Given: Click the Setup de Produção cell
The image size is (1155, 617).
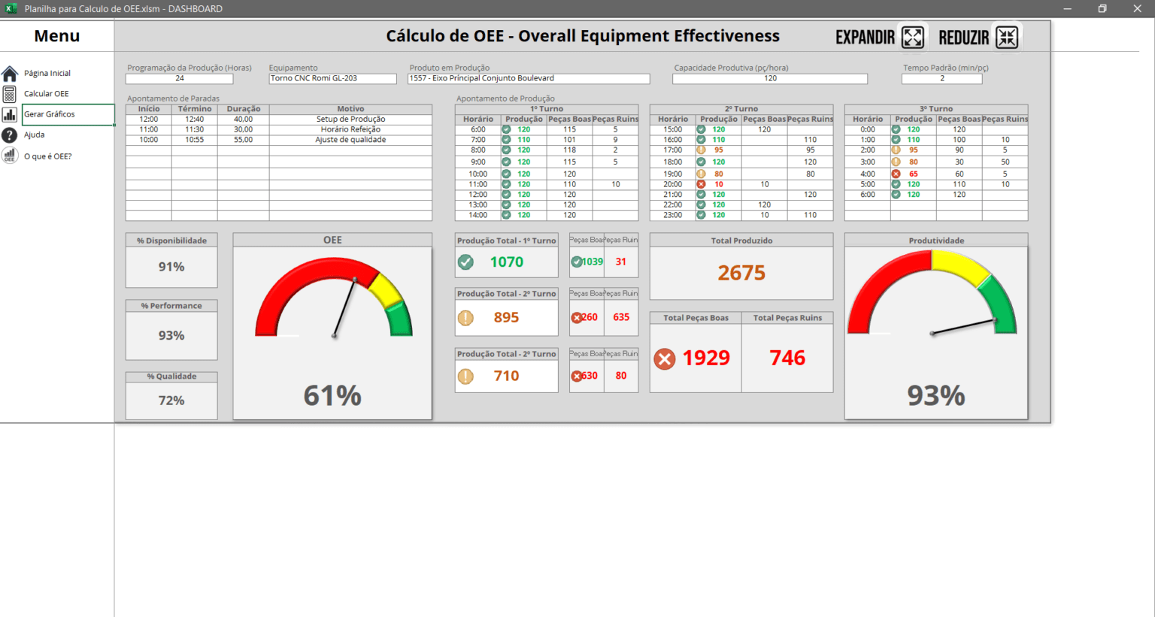Looking at the screenshot, I should pos(350,119).
